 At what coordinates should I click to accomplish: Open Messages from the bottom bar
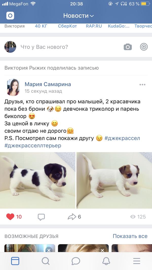[76, 261]
